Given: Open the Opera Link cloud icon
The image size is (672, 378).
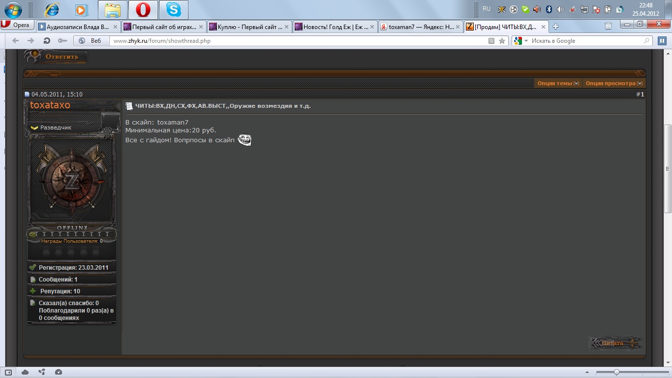Looking at the screenshot, I should tap(25, 372).
